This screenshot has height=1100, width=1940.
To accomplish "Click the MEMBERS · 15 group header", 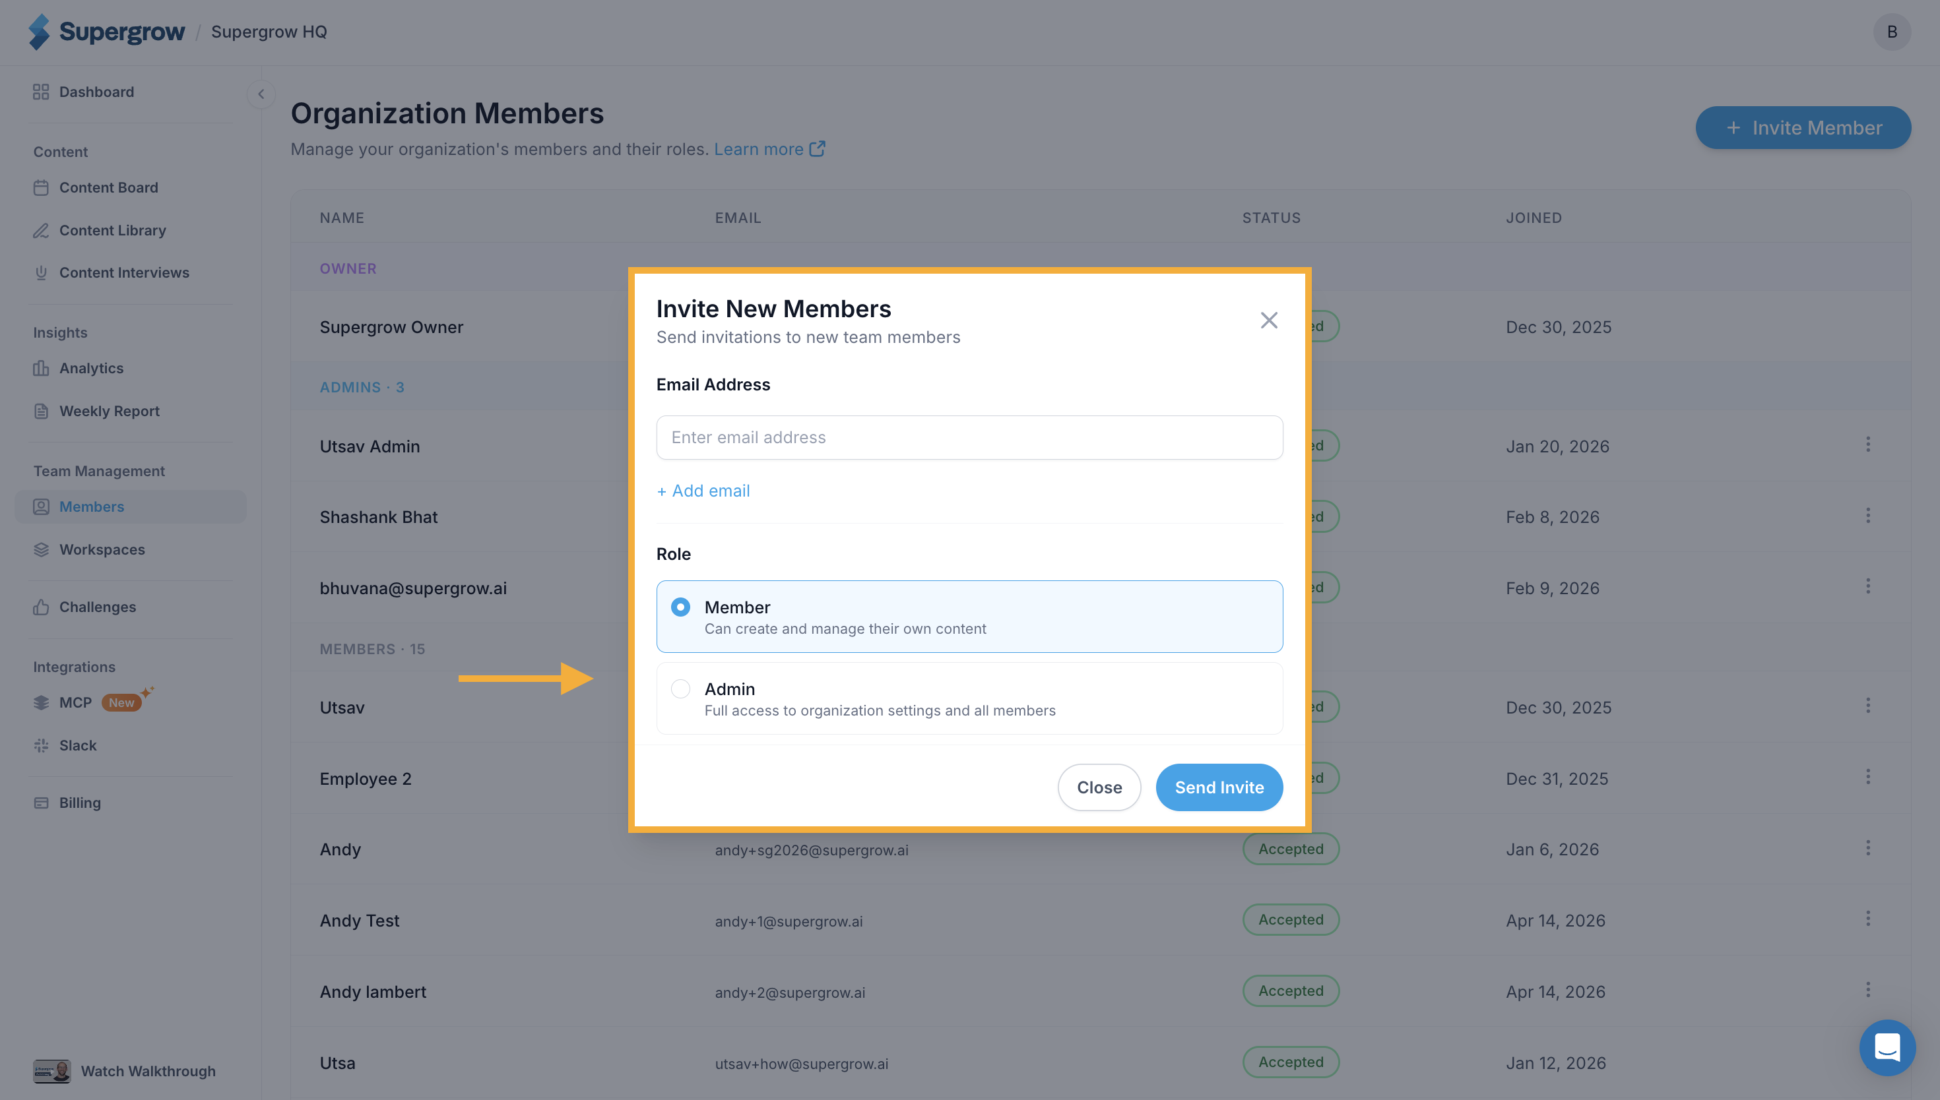I will pos(373,649).
